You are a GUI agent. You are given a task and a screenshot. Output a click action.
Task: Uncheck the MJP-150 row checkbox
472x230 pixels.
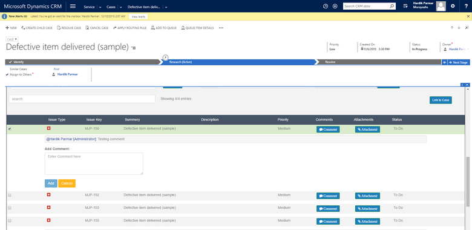coord(10,129)
